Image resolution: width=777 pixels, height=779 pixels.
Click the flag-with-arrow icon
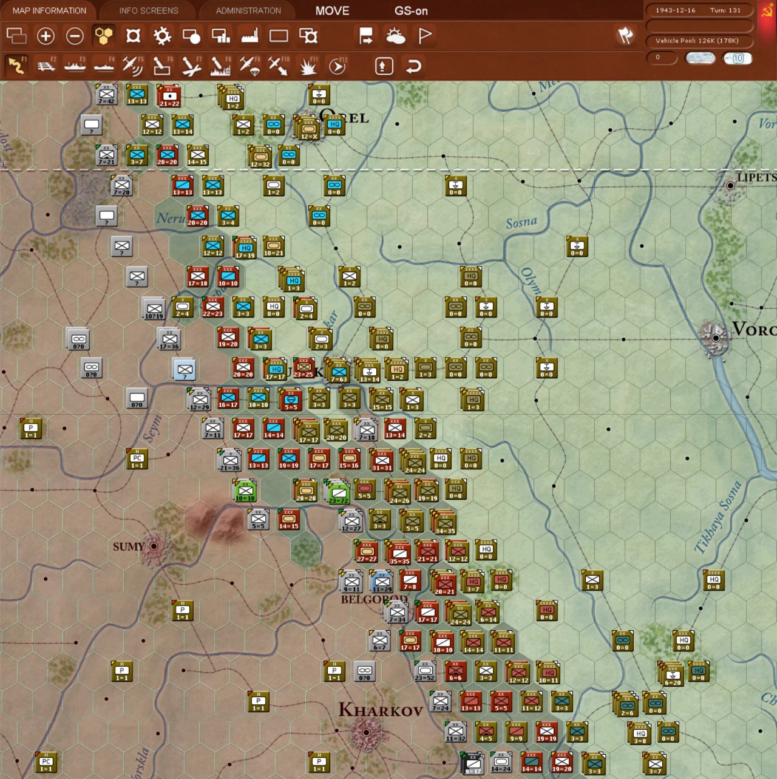(x=366, y=36)
